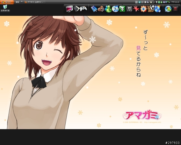This screenshot has width=181, height=145.
Task: Click the green Messenger buddy tray icon
Action: (x=161, y=2)
